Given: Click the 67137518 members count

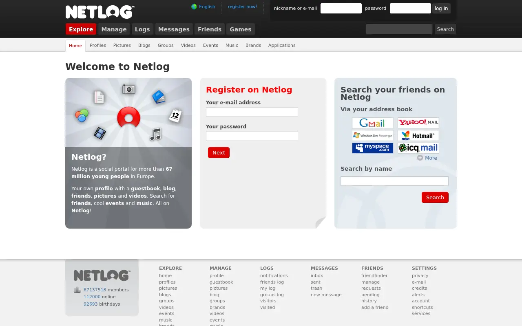Looking at the screenshot, I should click(95, 290).
